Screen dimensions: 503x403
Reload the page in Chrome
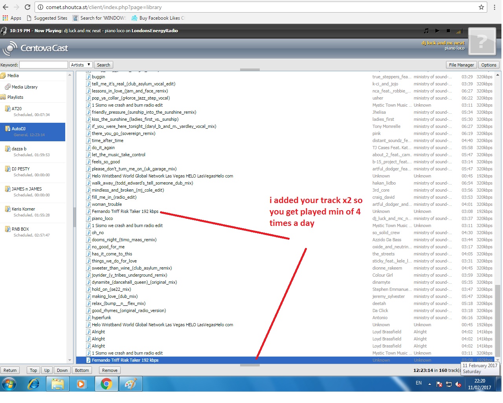point(28,7)
